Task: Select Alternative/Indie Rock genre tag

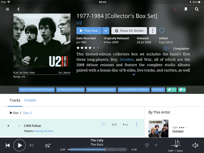Action: coord(101,90)
